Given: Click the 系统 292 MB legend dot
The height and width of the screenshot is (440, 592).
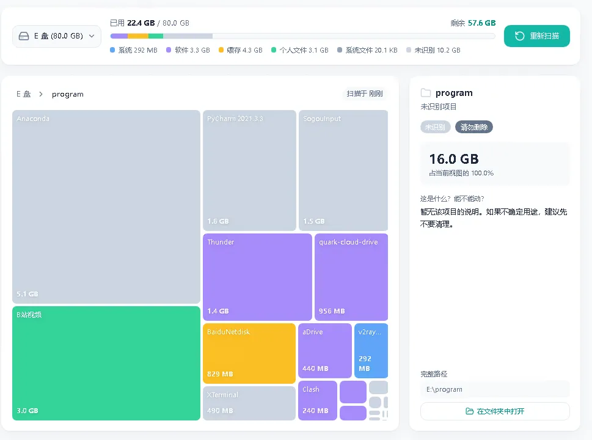Looking at the screenshot, I should (x=112, y=50).
